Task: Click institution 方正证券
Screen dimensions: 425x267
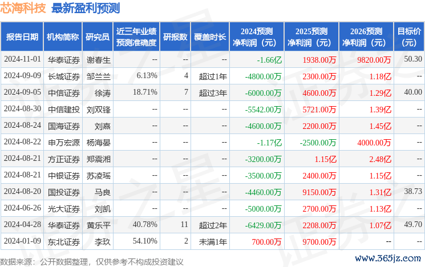Action: [64, 159]
